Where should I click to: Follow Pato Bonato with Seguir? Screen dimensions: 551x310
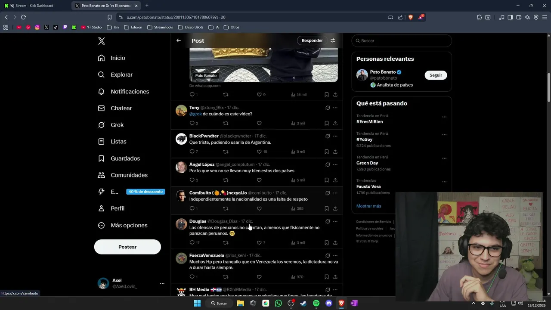click(x=436, y=75)
